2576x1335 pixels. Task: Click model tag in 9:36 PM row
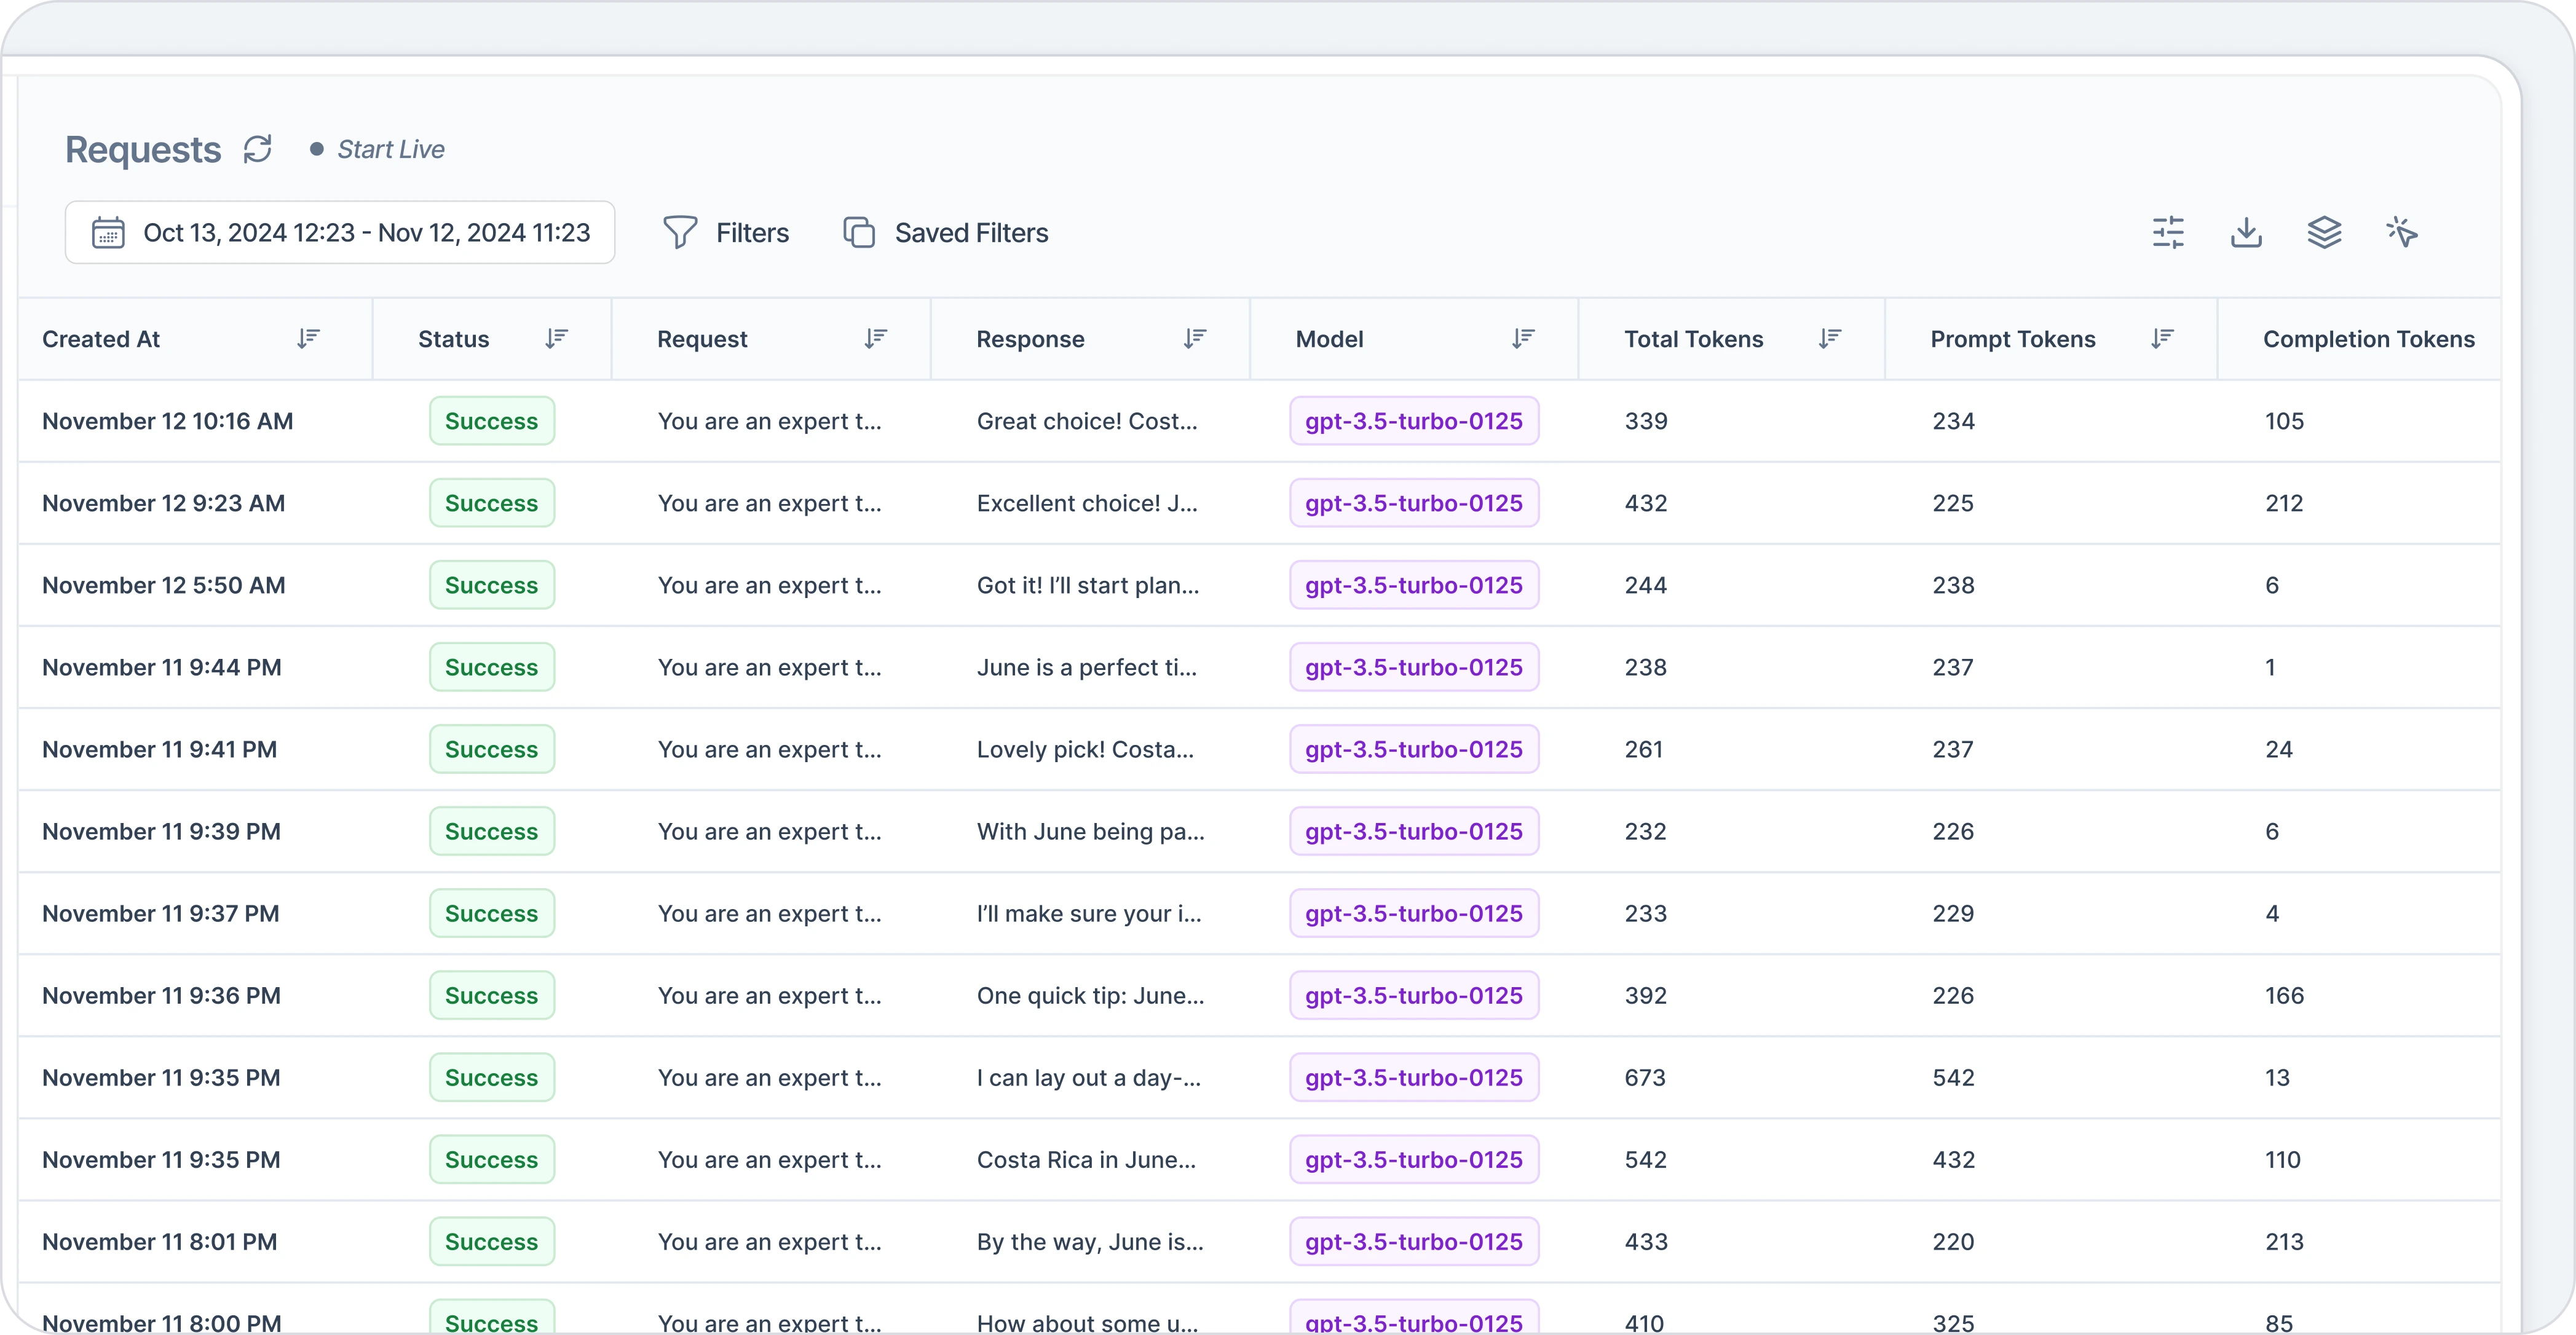pos(1413,995)
